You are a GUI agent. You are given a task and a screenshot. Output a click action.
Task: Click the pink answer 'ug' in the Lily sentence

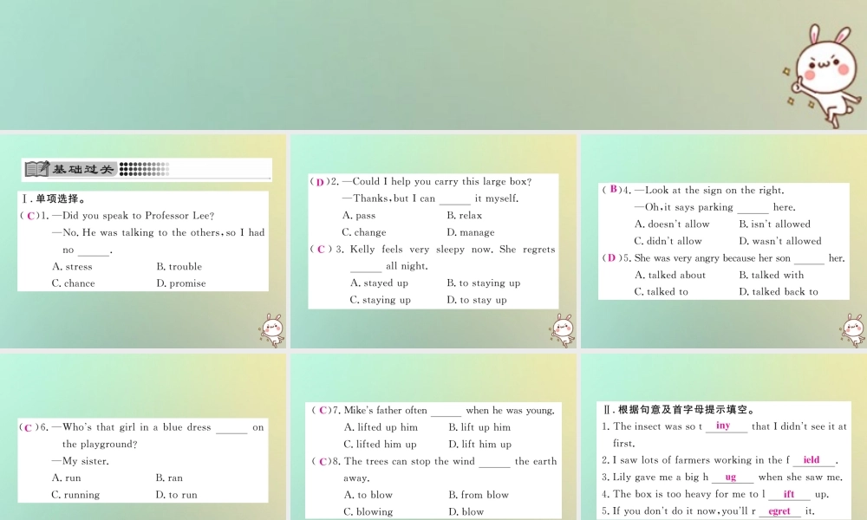730,478
